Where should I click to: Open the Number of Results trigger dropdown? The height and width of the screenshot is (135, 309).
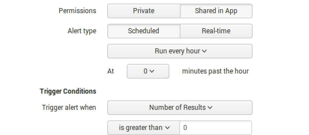180,108
